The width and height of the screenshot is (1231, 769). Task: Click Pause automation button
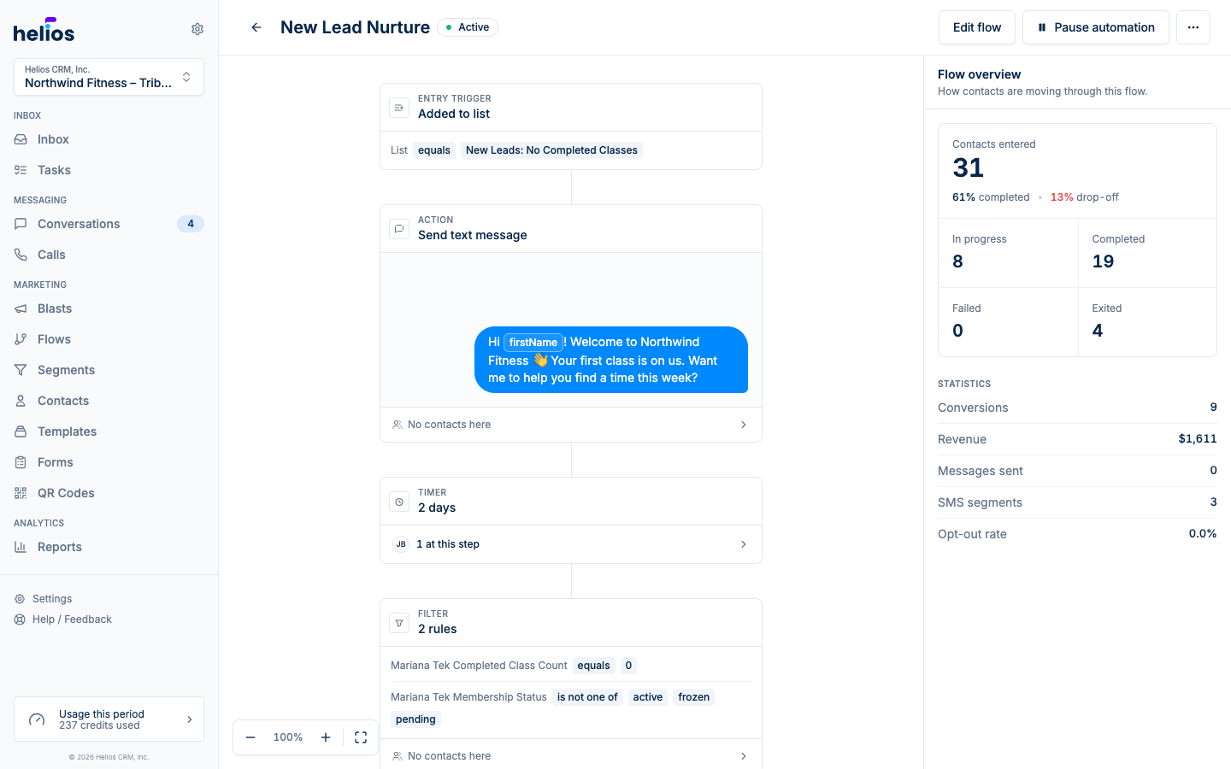click(x=1096, y=27)
